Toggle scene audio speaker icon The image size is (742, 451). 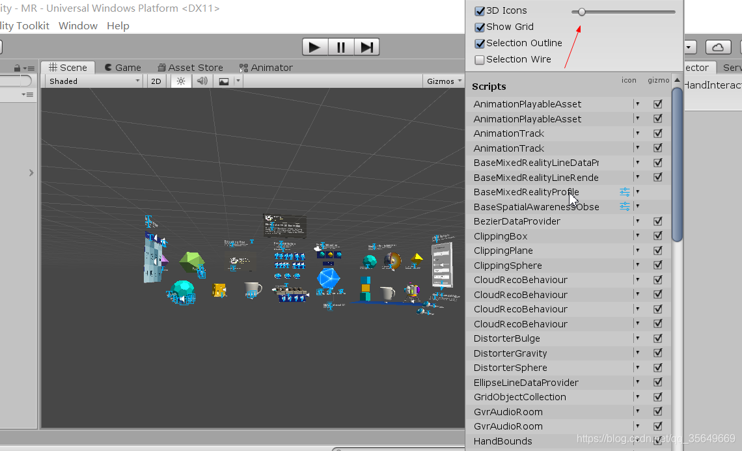(202, 81)
